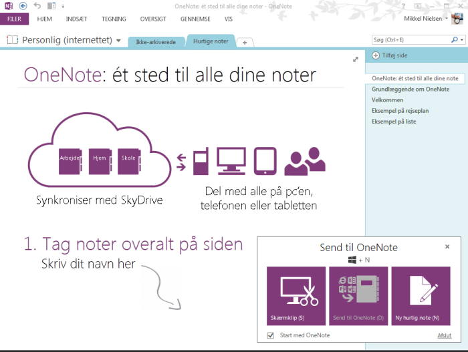
Task: Open the TEGNING ribbon tab
Action: pos(114,19)
